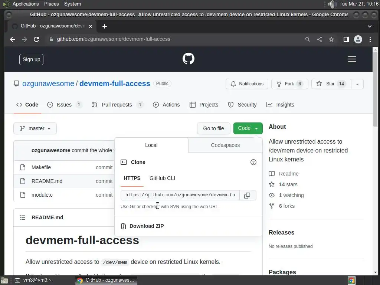This screenshot has width=380, height=285.
Task: Collapse the green Code dropdown button
Action: [248, 128]
